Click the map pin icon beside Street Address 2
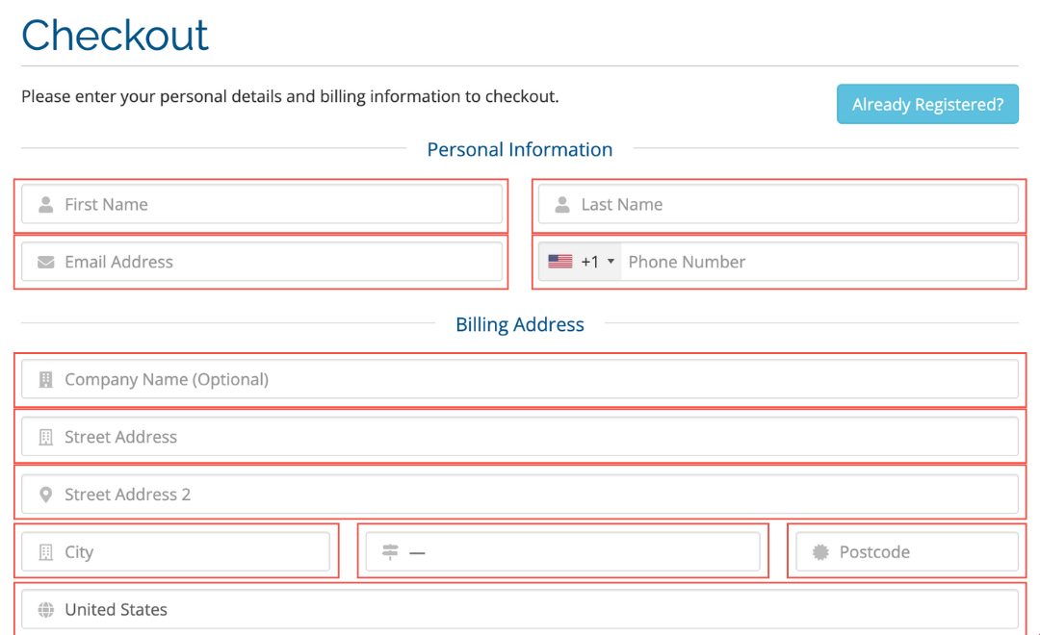Viewport: 1040px width, 635px height. [46, 495]
